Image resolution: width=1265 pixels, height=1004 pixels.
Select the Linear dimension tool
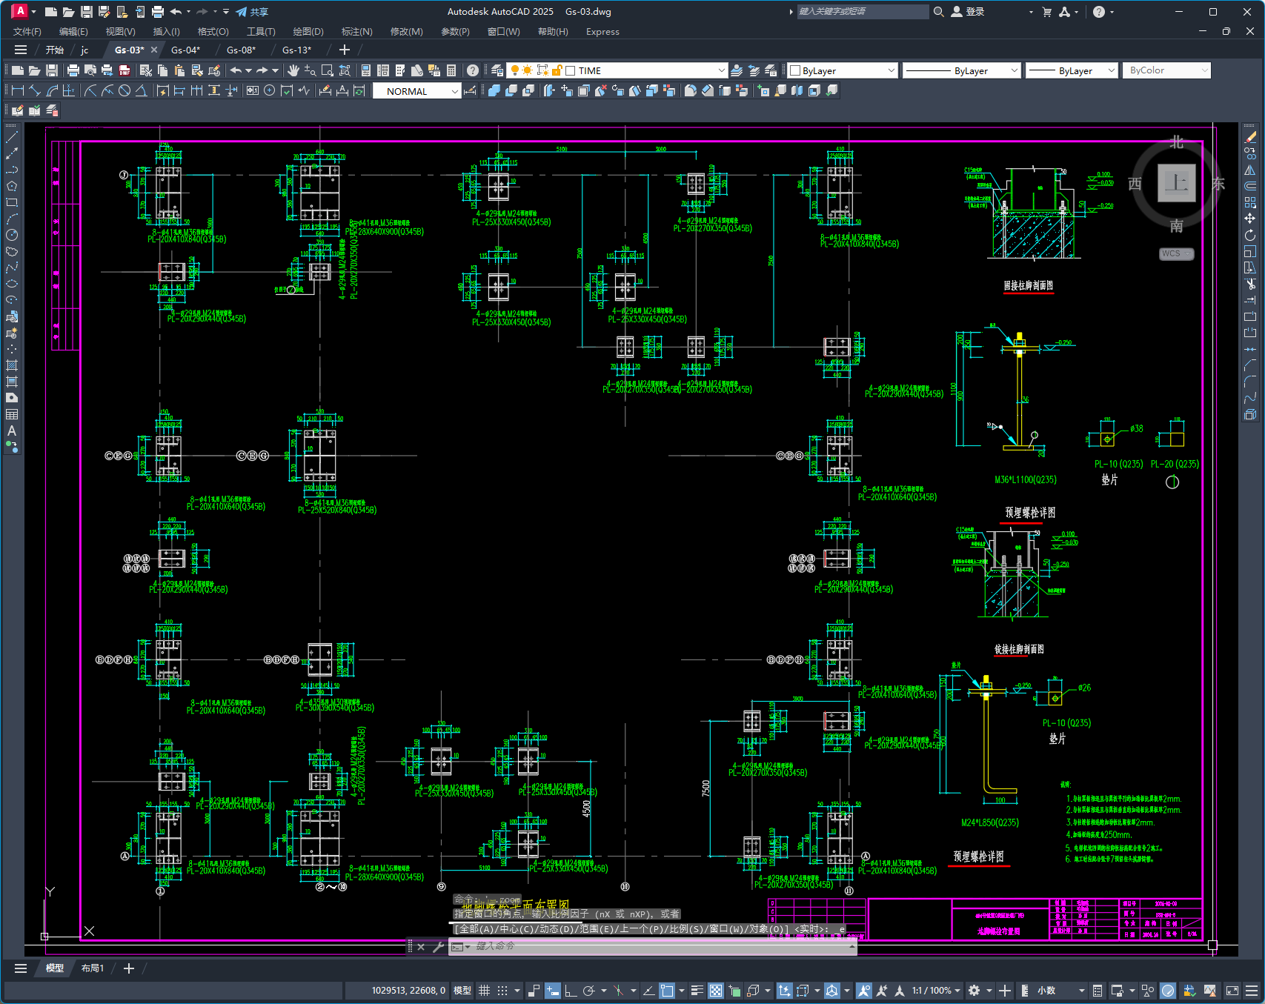(18, 90)
